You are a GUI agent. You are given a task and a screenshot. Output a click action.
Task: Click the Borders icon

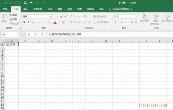click(40, 22)
